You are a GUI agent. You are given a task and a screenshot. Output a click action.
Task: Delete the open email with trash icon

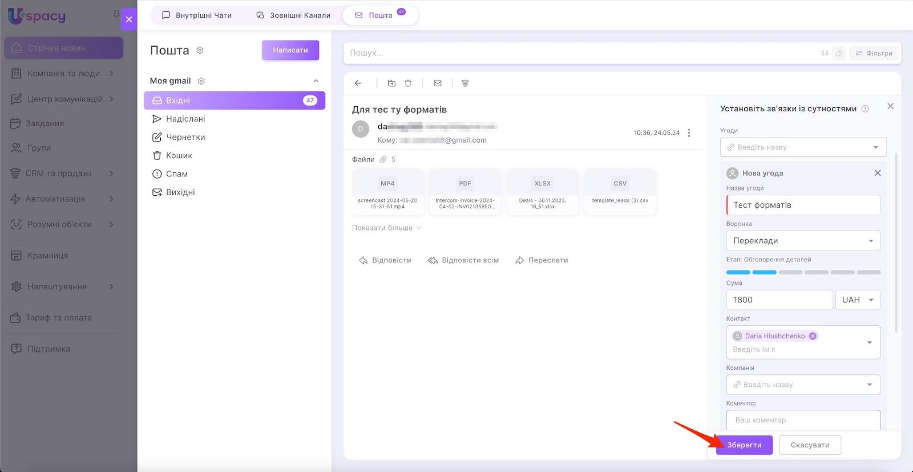[408, 83]
